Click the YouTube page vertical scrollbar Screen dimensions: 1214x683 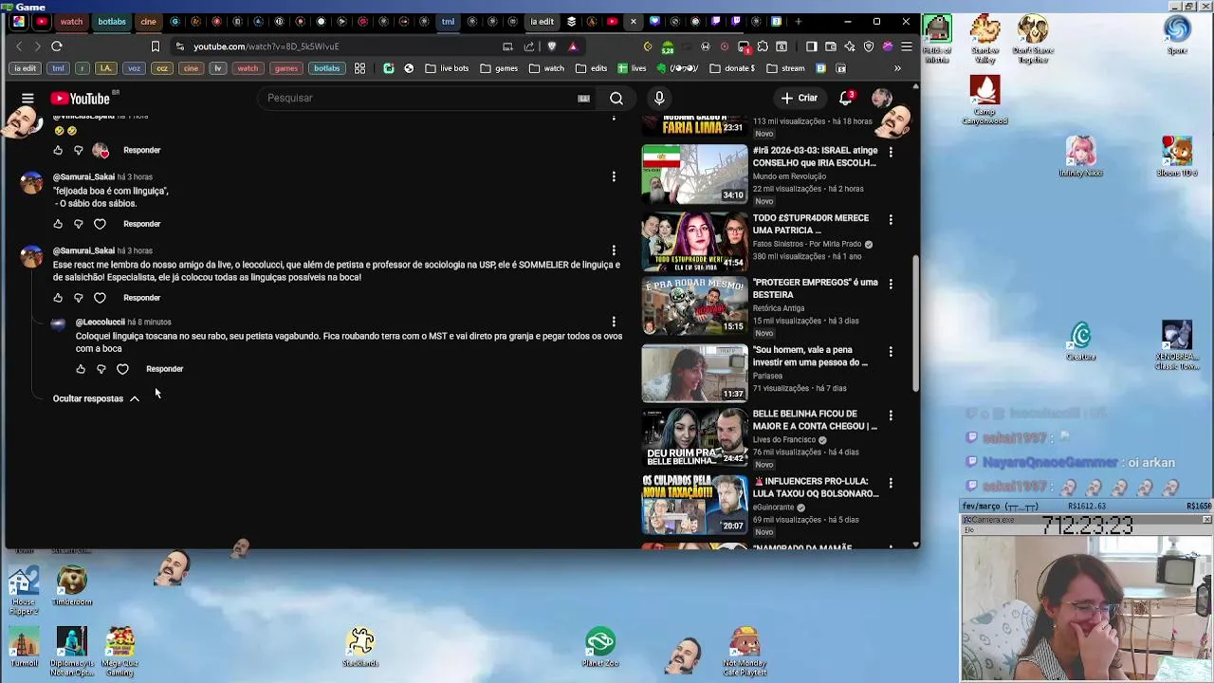click(915, 323)
